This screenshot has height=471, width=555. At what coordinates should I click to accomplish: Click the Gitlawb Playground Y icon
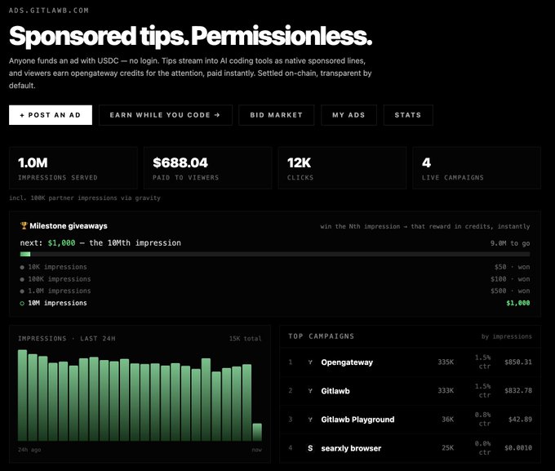[310, 420]
